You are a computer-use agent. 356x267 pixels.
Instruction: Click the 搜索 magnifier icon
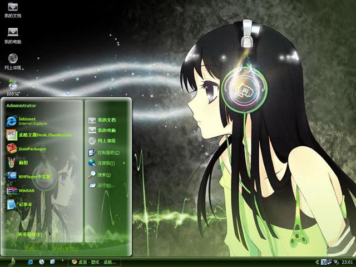[x=92, y=175]
